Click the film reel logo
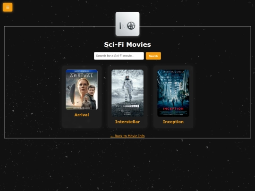Viewport: 255px width, 191px height. (x=131, y=25)
